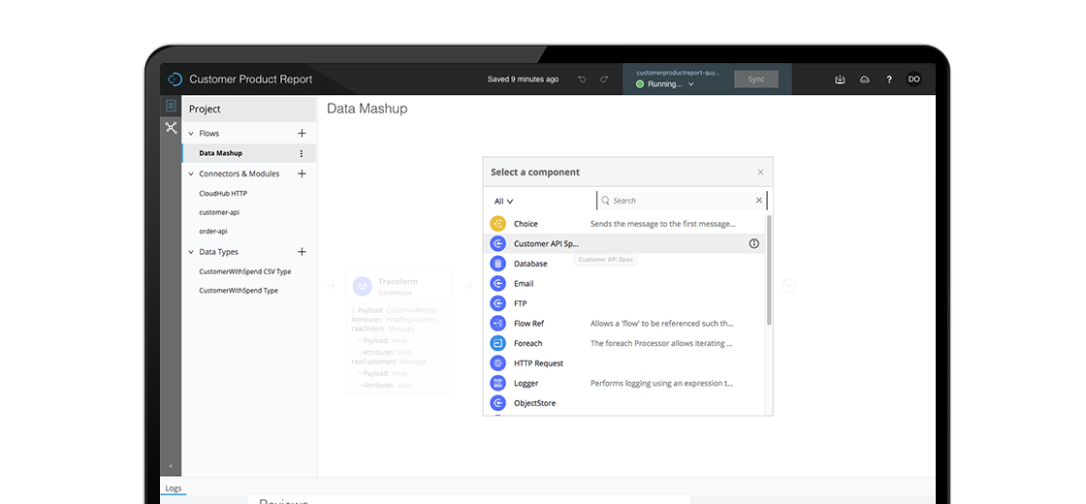The image size is (1086, 504).
Task: Collapse the project sidebar arrow
Action: coord(171,466)
